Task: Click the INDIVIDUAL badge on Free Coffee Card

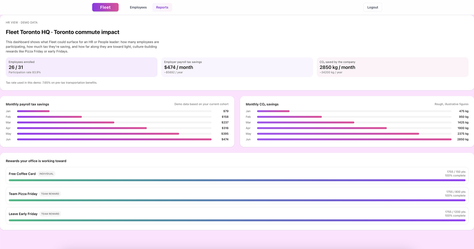Action: tap(46, 174)
